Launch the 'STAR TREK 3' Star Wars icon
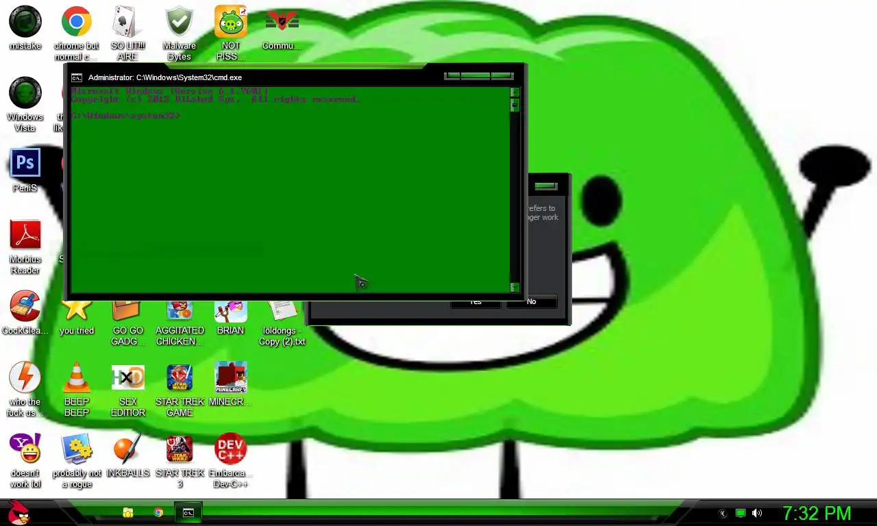The height and width of the screenshot is (526, 877). click(x=180, y=460)
